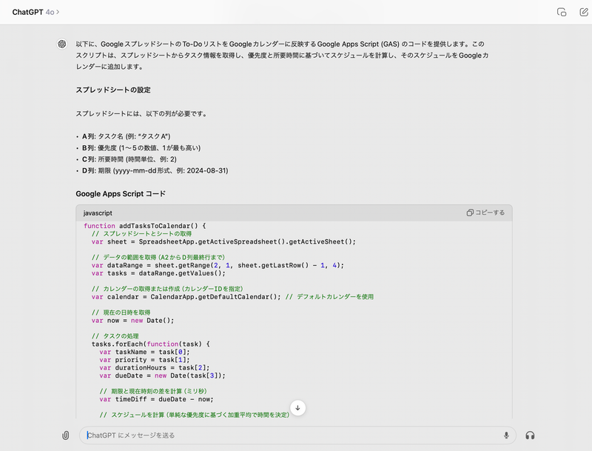592x451 pixels.
Task: Click the // タスクの処理 comment line
Action: [x=115, y=336]
